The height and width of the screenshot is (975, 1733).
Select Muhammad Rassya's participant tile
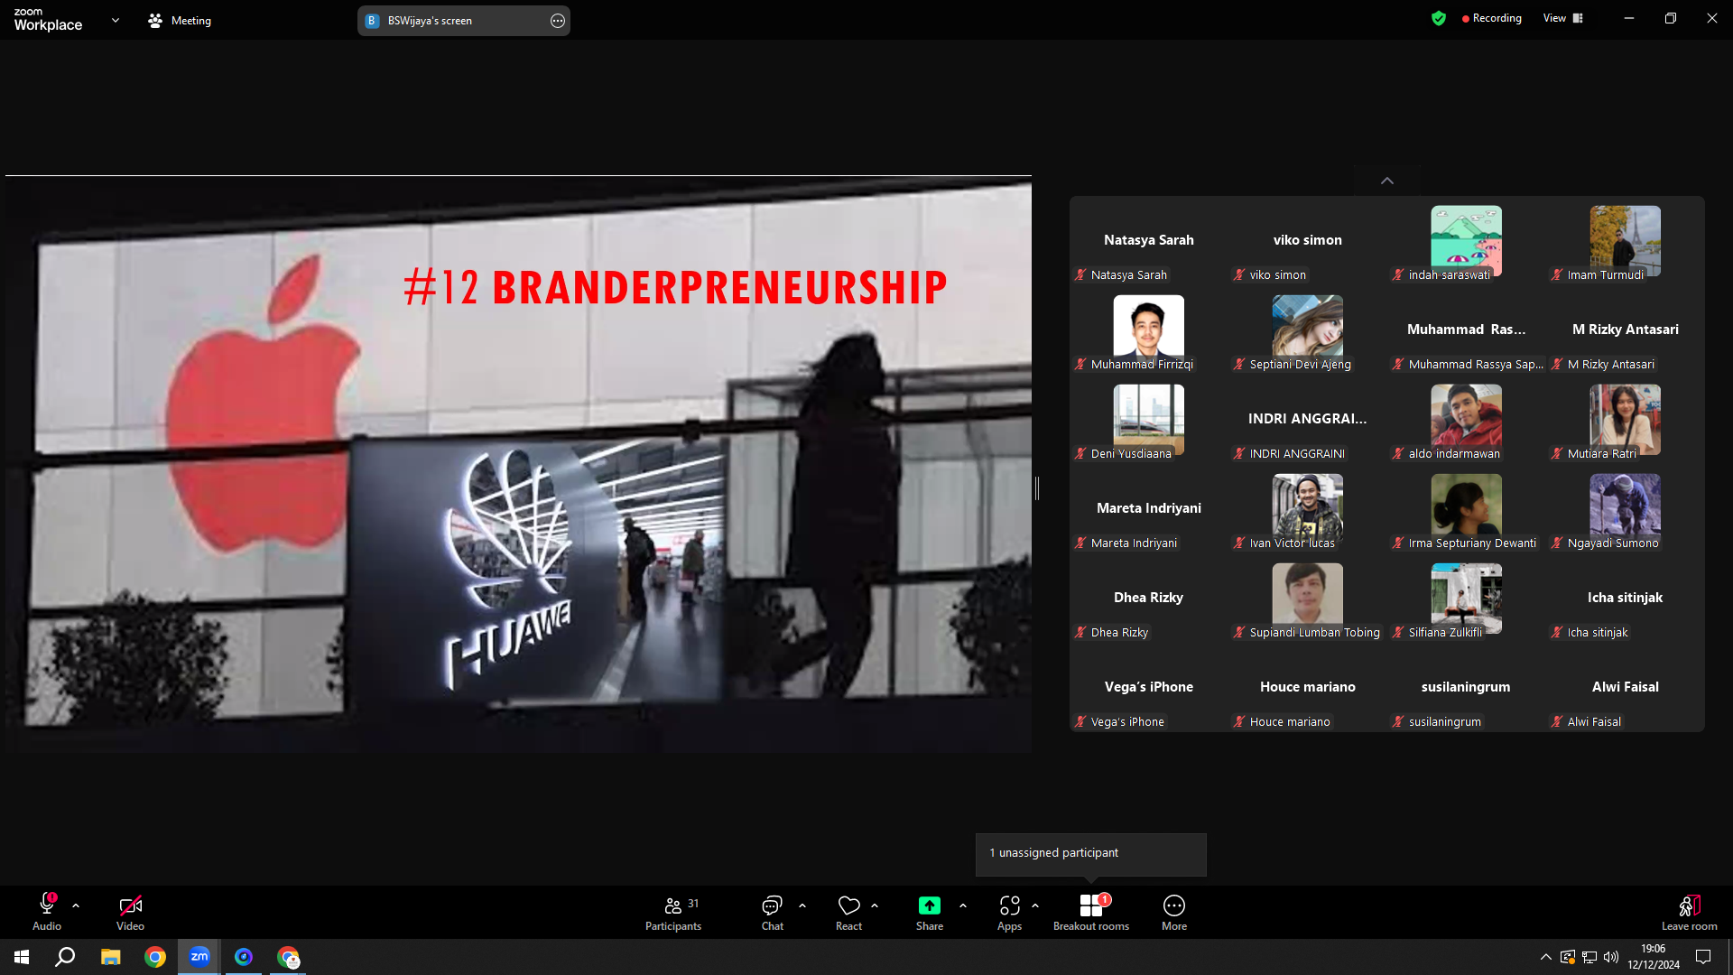tap(1467, 330)
